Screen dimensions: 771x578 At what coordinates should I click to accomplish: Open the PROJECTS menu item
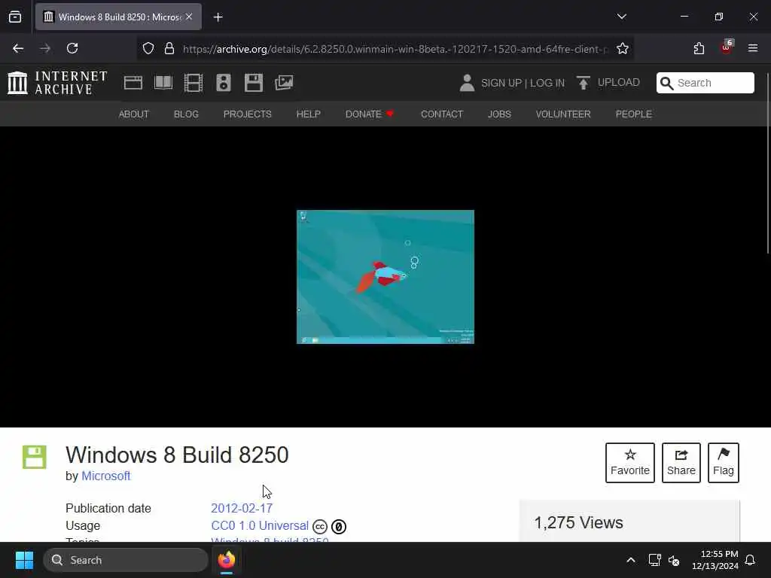click(x=247, y=114)
